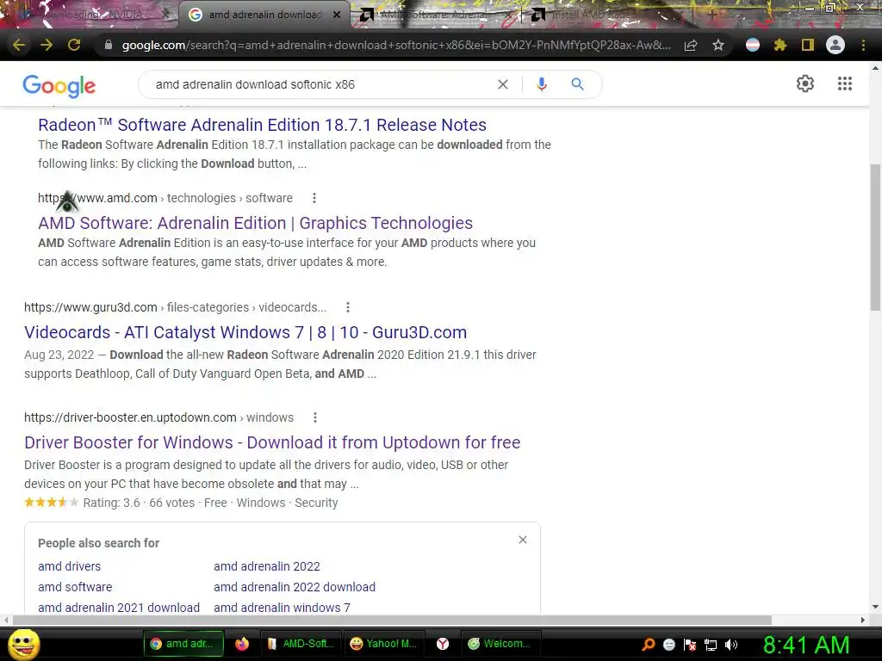Viewport: 882px width, 661px height.
Task: Search amd adrenalin windows 7 suggestion
Action: [282, 608]
